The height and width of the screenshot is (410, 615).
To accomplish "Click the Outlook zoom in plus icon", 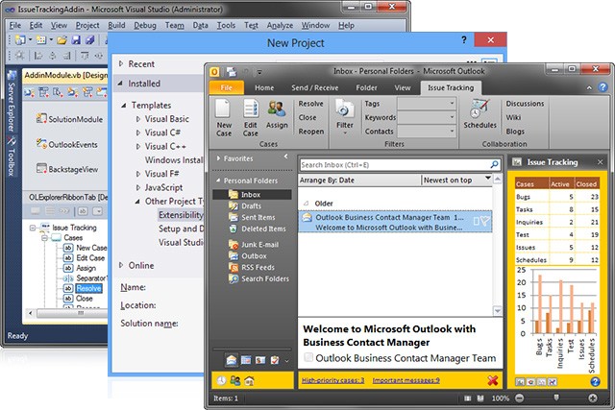I will (593, 398).
